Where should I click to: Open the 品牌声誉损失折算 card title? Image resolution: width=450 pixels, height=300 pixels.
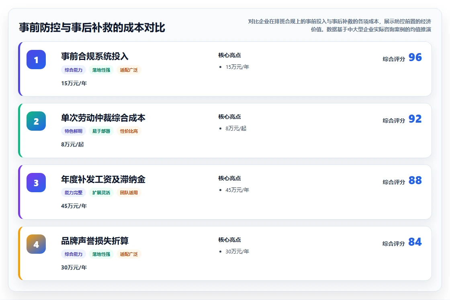pos(95,241)
